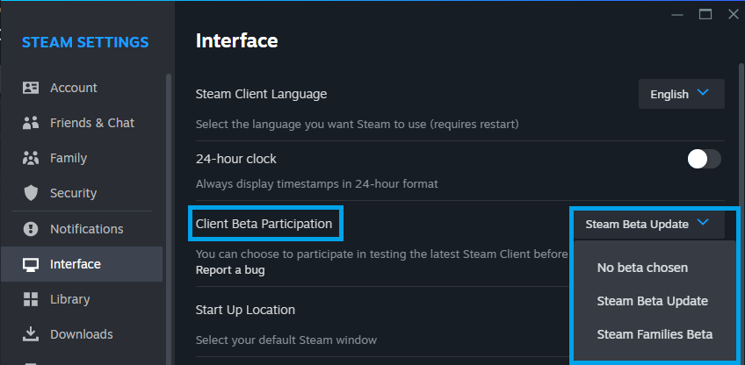The image size is (745, 365).
Task: Select Steam Beta Update from list
Action: [652, 301]
